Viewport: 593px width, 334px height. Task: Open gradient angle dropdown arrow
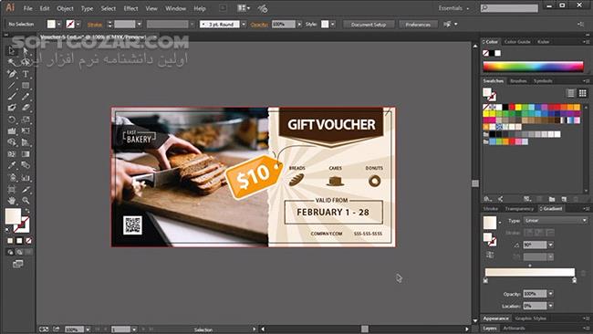551,245
